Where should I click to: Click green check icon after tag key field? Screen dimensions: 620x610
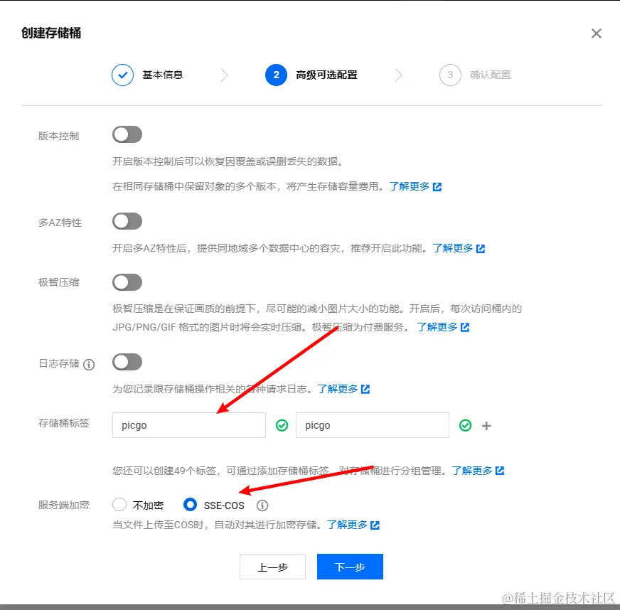click(x=282, y=425)
